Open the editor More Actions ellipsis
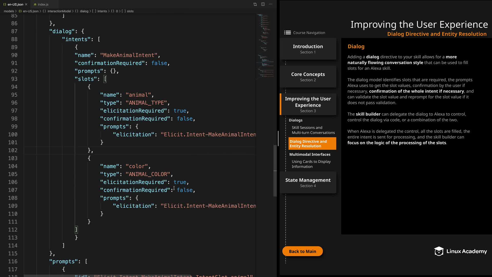The width and height of the screenshot is (492, 277). point(271,4)
